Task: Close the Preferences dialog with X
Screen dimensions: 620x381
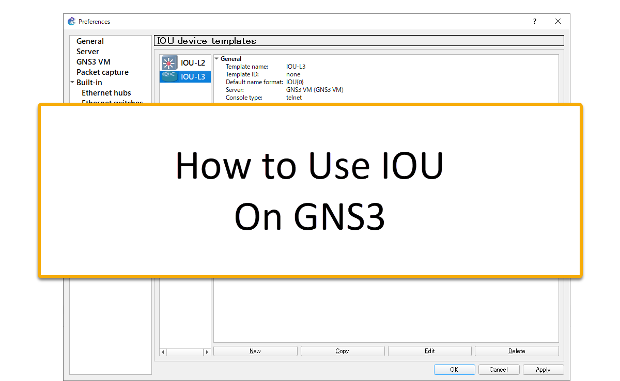Action: [x=558, y=21]
